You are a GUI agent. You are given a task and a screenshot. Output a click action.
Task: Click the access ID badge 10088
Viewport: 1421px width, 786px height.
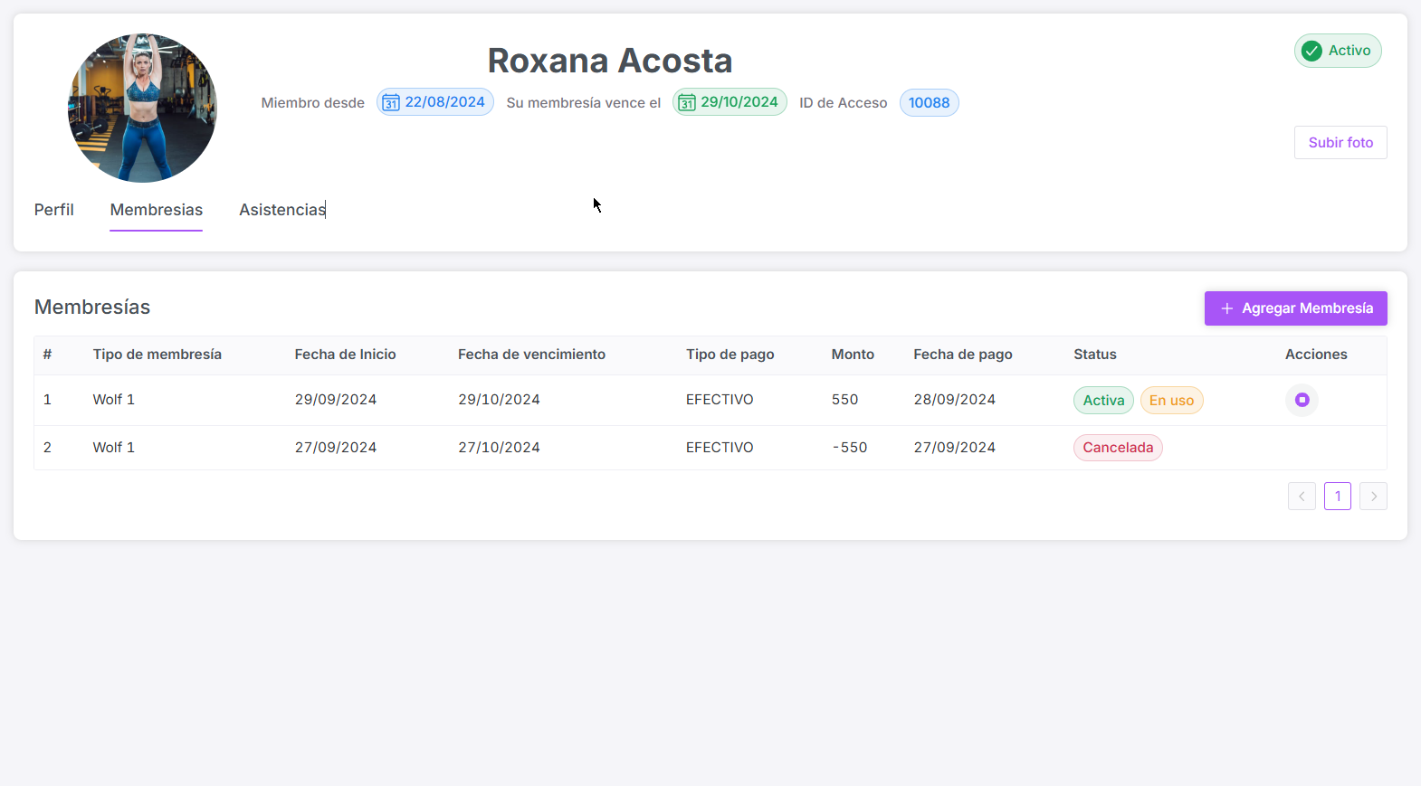929,103
